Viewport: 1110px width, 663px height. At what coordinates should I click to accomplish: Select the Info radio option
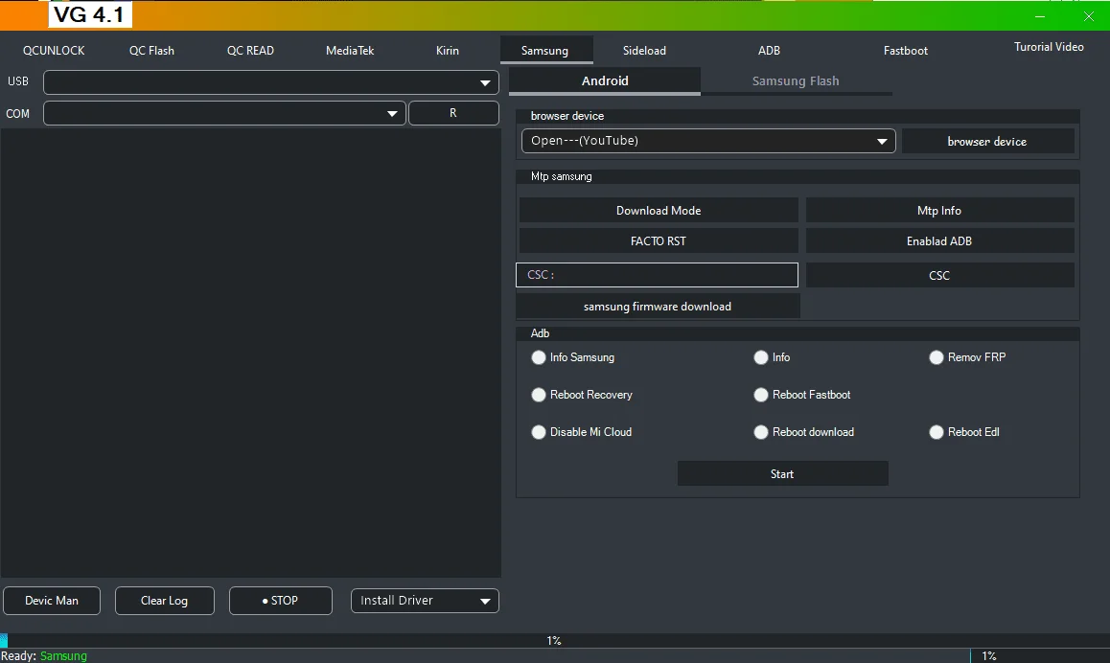[772, 357]
